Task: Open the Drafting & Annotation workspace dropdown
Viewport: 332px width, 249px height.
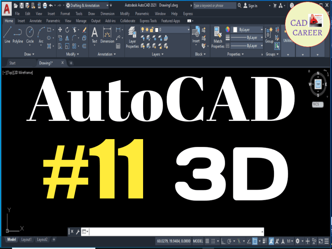Action: pos(88,6)
